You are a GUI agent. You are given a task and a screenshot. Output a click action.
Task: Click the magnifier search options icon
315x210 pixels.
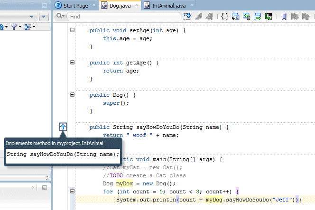(60, 16)
